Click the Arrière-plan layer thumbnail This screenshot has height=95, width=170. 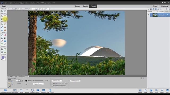(x=155, y=15)
